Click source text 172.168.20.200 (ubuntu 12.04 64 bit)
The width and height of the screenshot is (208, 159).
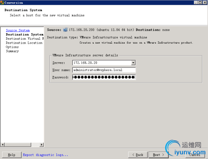point(102,30)
